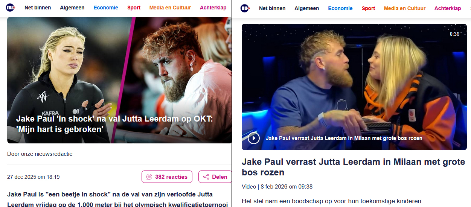Image resolution: width=471 pixels, height=207 pixels.
Task: Click the NU.nl logo in right page
Action: [x=245, y=8]
